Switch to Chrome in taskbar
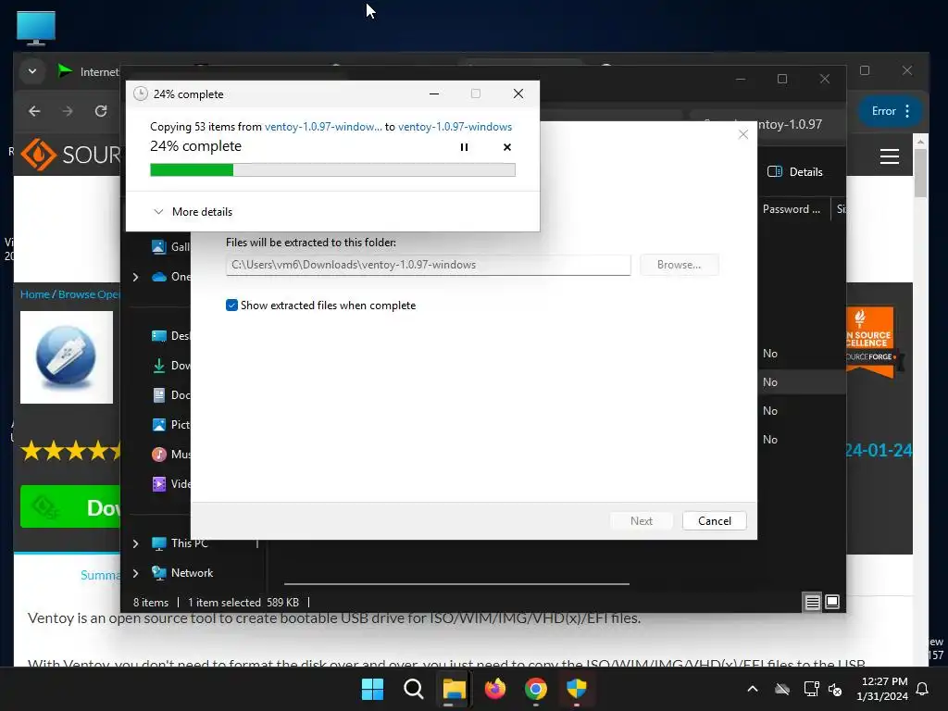 click(x=536, y=689)
